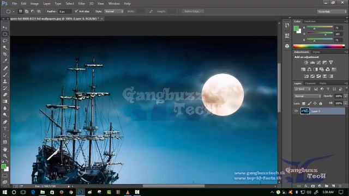This screenshot has height=196, width=349.
Task: Enable New selection mode
Action: point(21,11)
